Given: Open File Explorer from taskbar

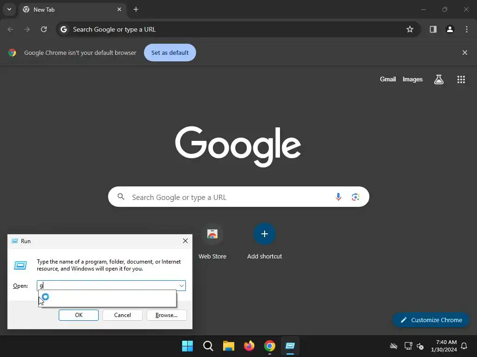Looking at the screenshot, I should coord(228,346).
